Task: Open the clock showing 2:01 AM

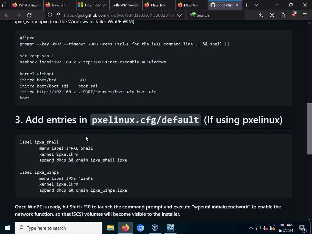Action: click(x=286, y=228)
